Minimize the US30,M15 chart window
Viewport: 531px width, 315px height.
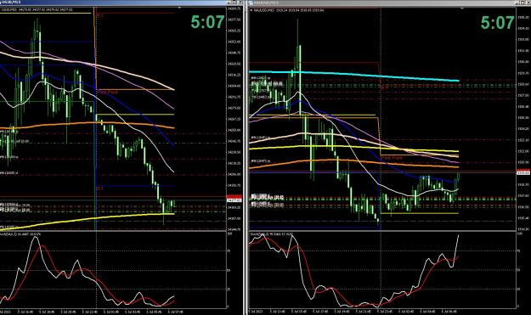tap(229, 3)
